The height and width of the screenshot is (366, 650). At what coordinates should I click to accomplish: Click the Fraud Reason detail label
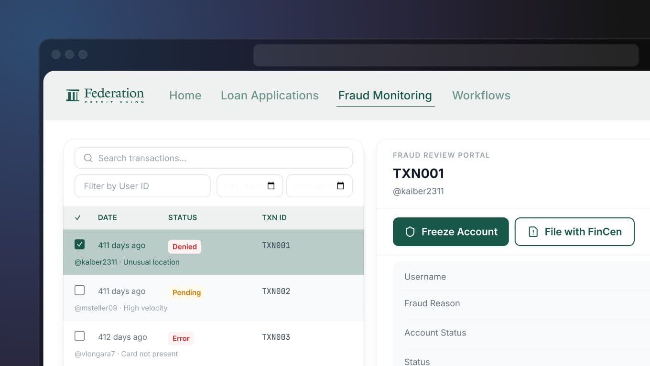click(x=432, y=303)
